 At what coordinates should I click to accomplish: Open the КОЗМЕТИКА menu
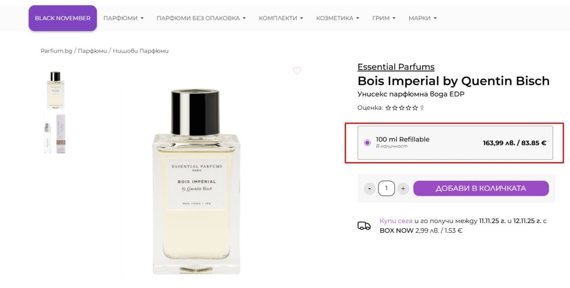[x=338, y=18]
